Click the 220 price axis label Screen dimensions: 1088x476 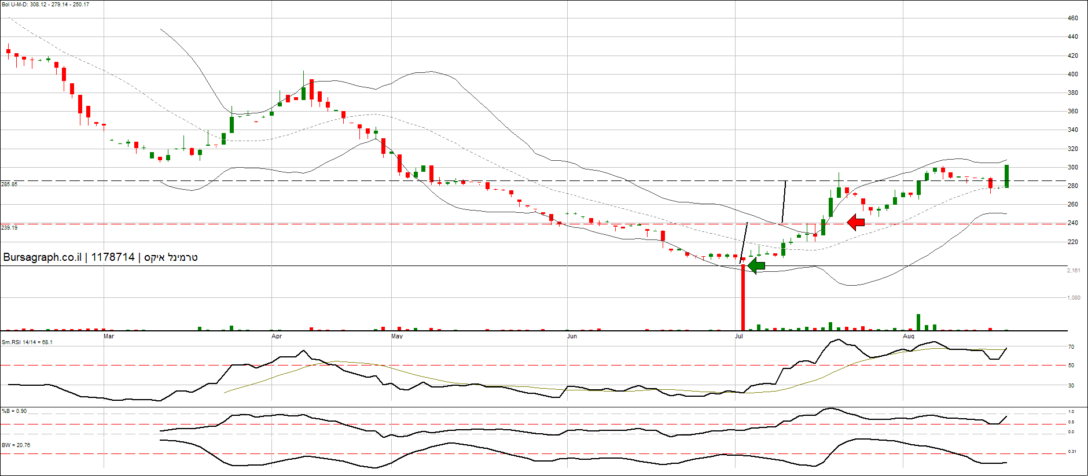click(1073, 242)
